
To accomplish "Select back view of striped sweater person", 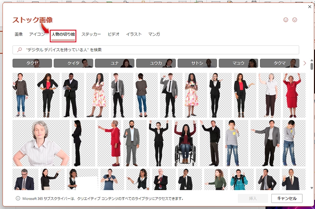I will tap(147, 95).
